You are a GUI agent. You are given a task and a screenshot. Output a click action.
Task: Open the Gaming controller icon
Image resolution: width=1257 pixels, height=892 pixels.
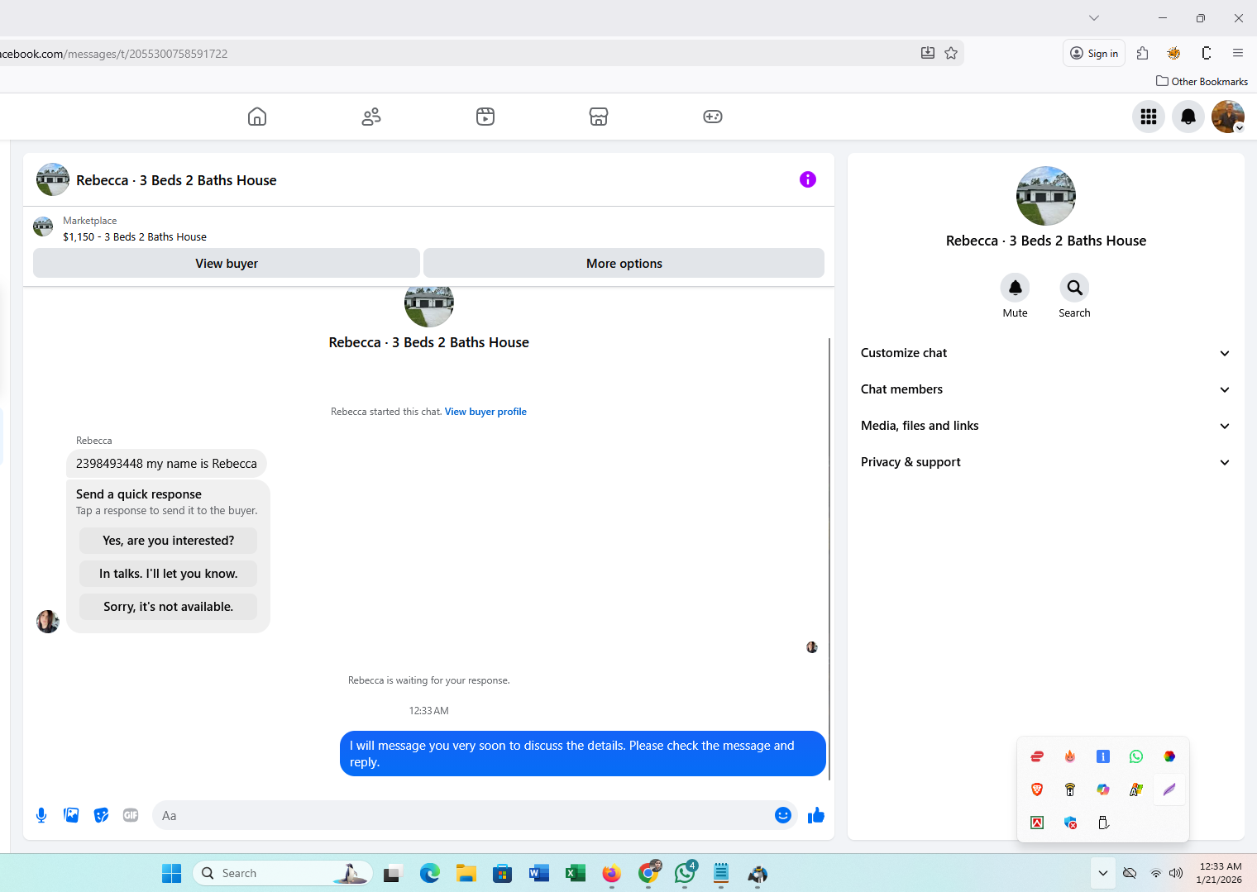(x=713, y=117)
